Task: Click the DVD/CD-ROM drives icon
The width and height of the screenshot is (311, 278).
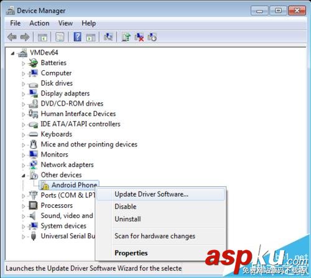Action: (x=33, y=104)
